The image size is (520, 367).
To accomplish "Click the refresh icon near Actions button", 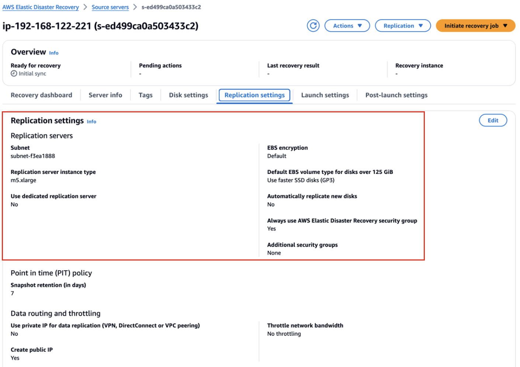I will click(313, 25).
